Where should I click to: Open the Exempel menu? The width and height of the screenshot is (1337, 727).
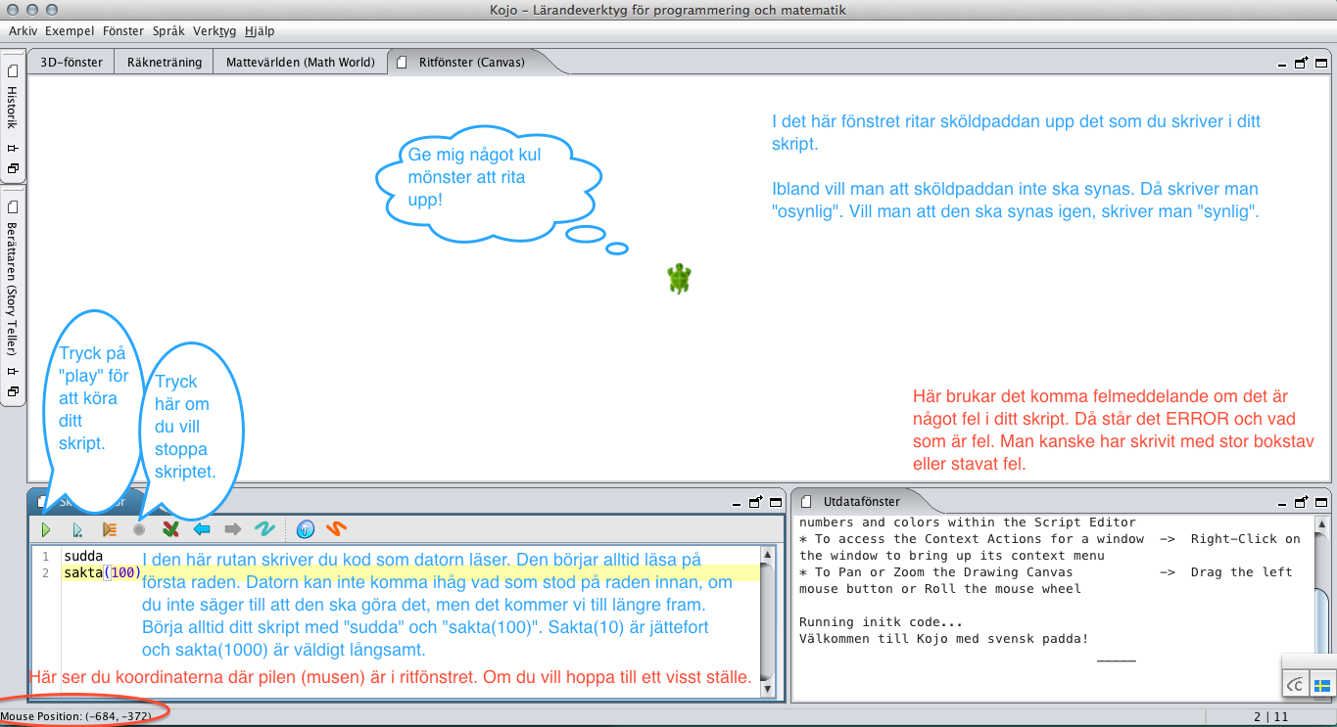[69, 31]
